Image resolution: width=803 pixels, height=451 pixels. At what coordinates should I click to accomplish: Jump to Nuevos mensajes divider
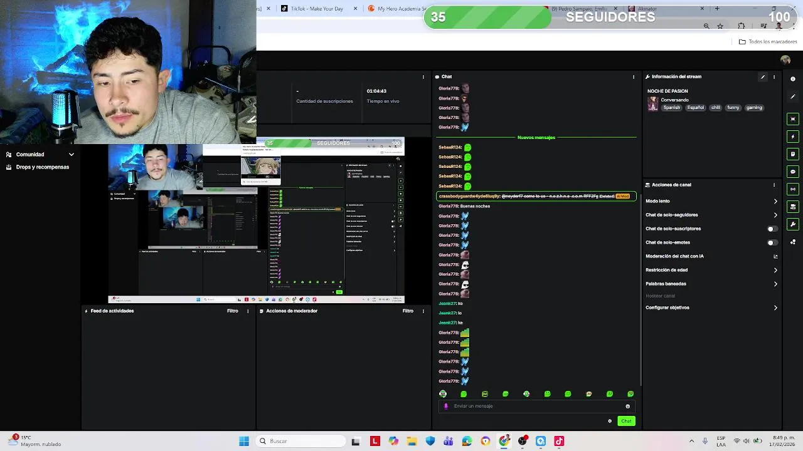click(536, 137)
